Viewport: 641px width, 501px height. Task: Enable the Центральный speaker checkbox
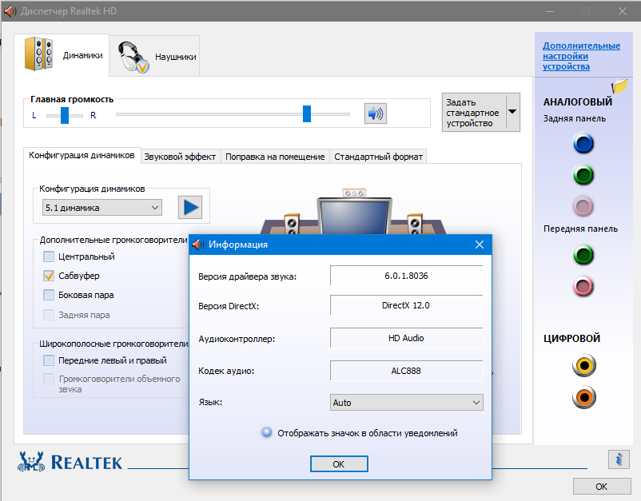[x=49, y=256]
